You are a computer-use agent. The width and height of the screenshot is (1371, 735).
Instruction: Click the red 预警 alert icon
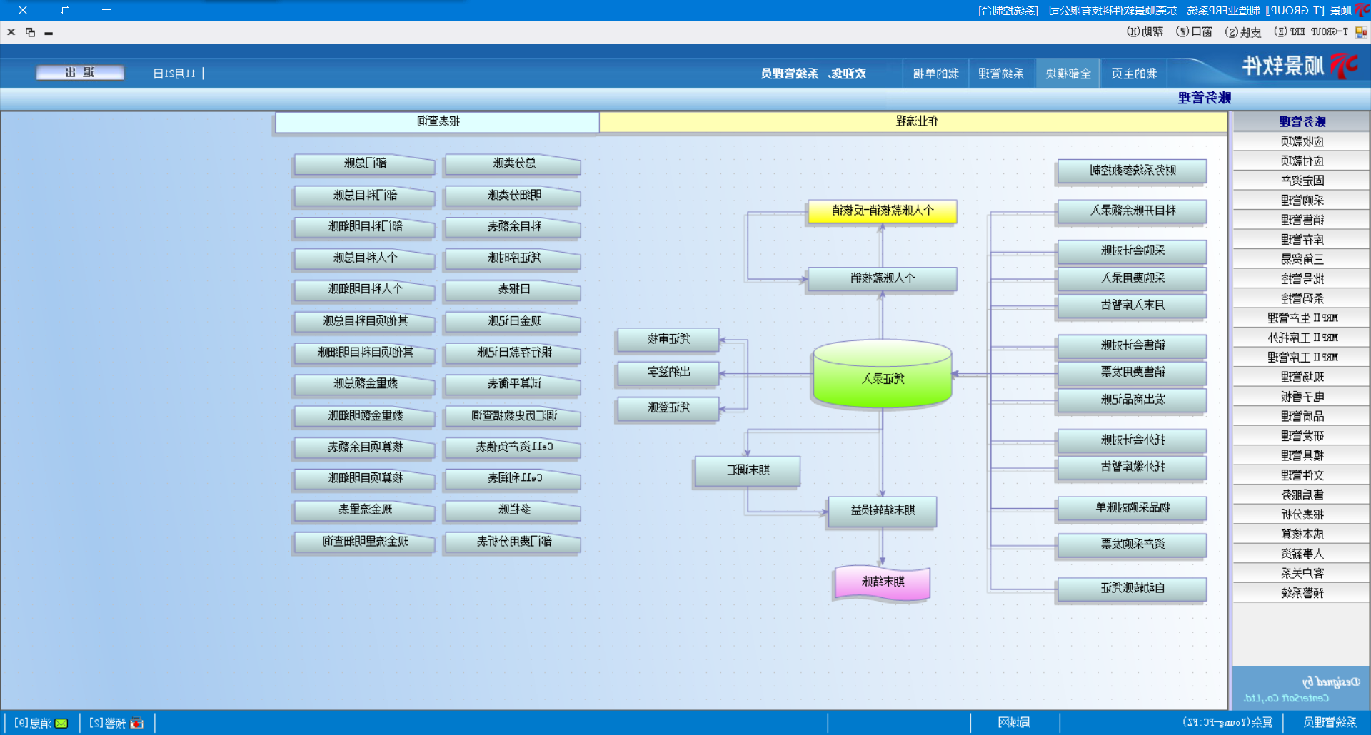137,724
